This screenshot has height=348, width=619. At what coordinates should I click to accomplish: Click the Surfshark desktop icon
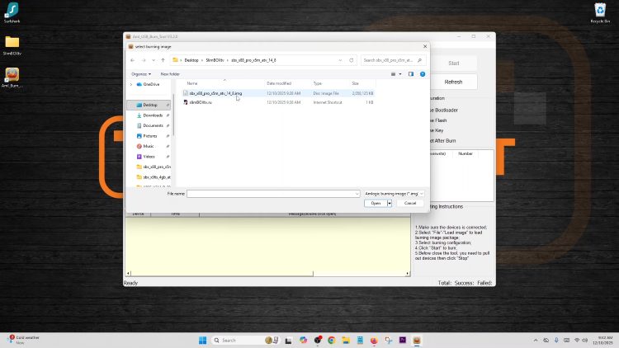pyautogui.click(x=12, y=12)
